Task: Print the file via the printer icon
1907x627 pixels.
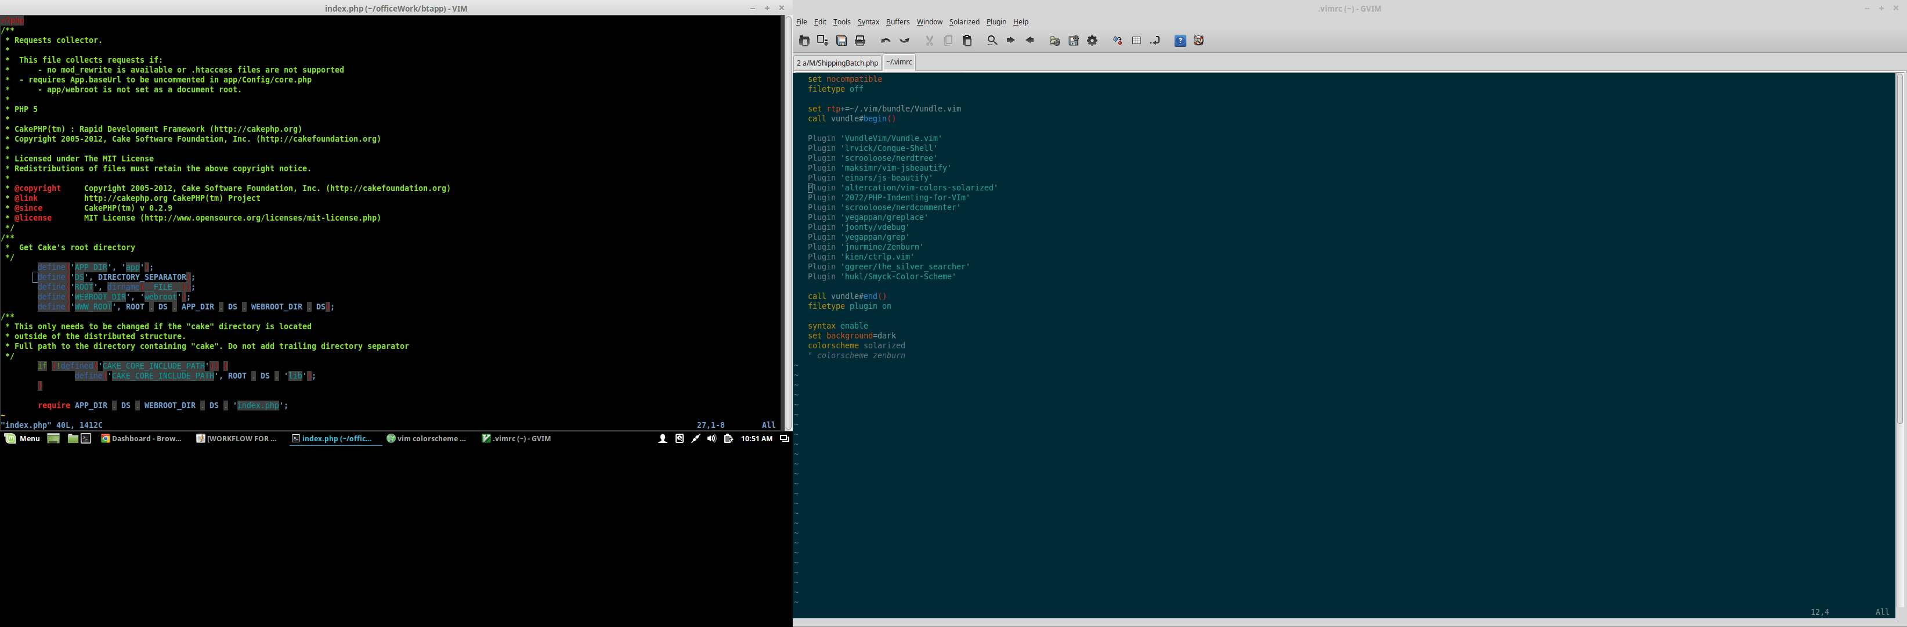Action: [x=860, y=41]
